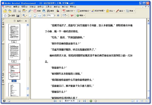Viewport: 152px width, 105px height.
Task: Go to the last page
Action: (85, 101)
